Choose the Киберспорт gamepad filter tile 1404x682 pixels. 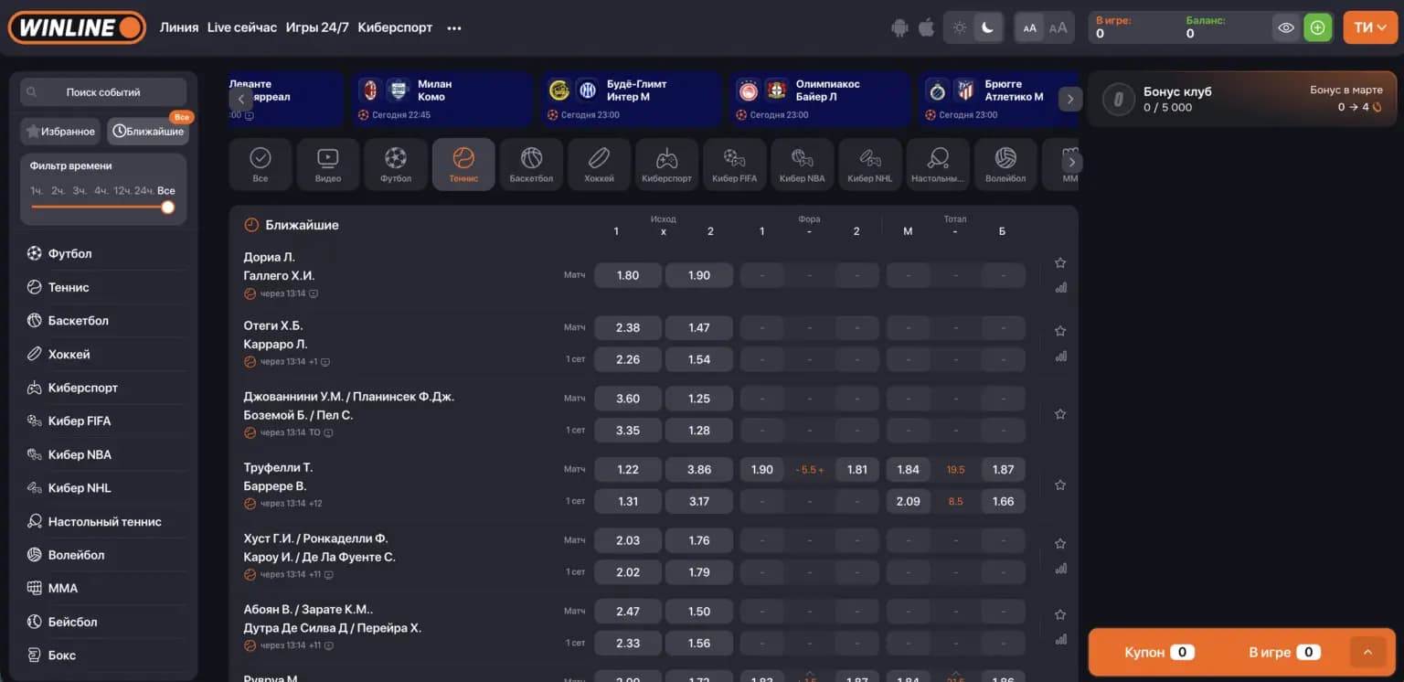[666, 165]
